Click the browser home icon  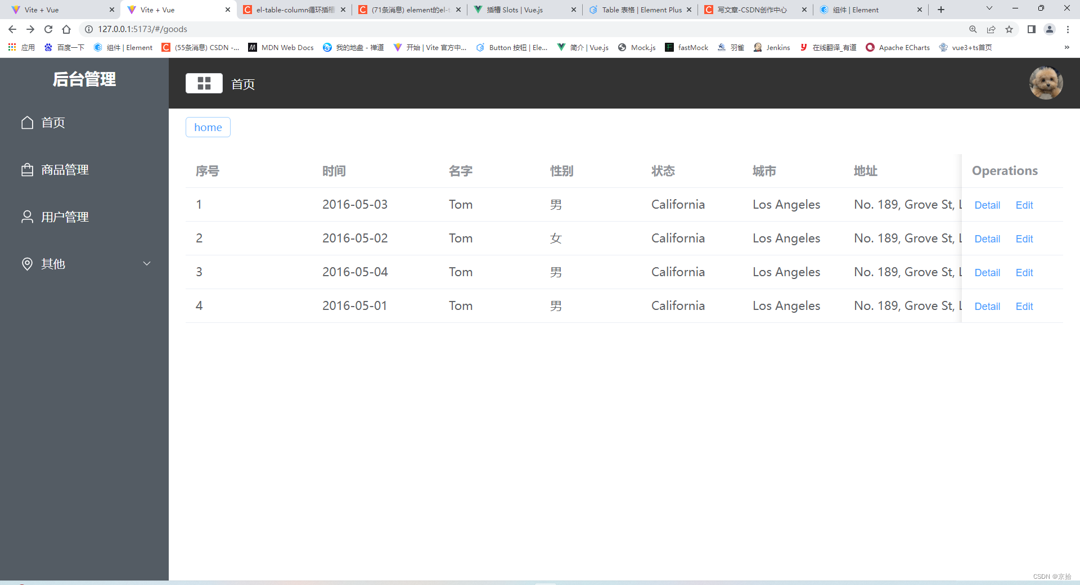tap(66, 29)
